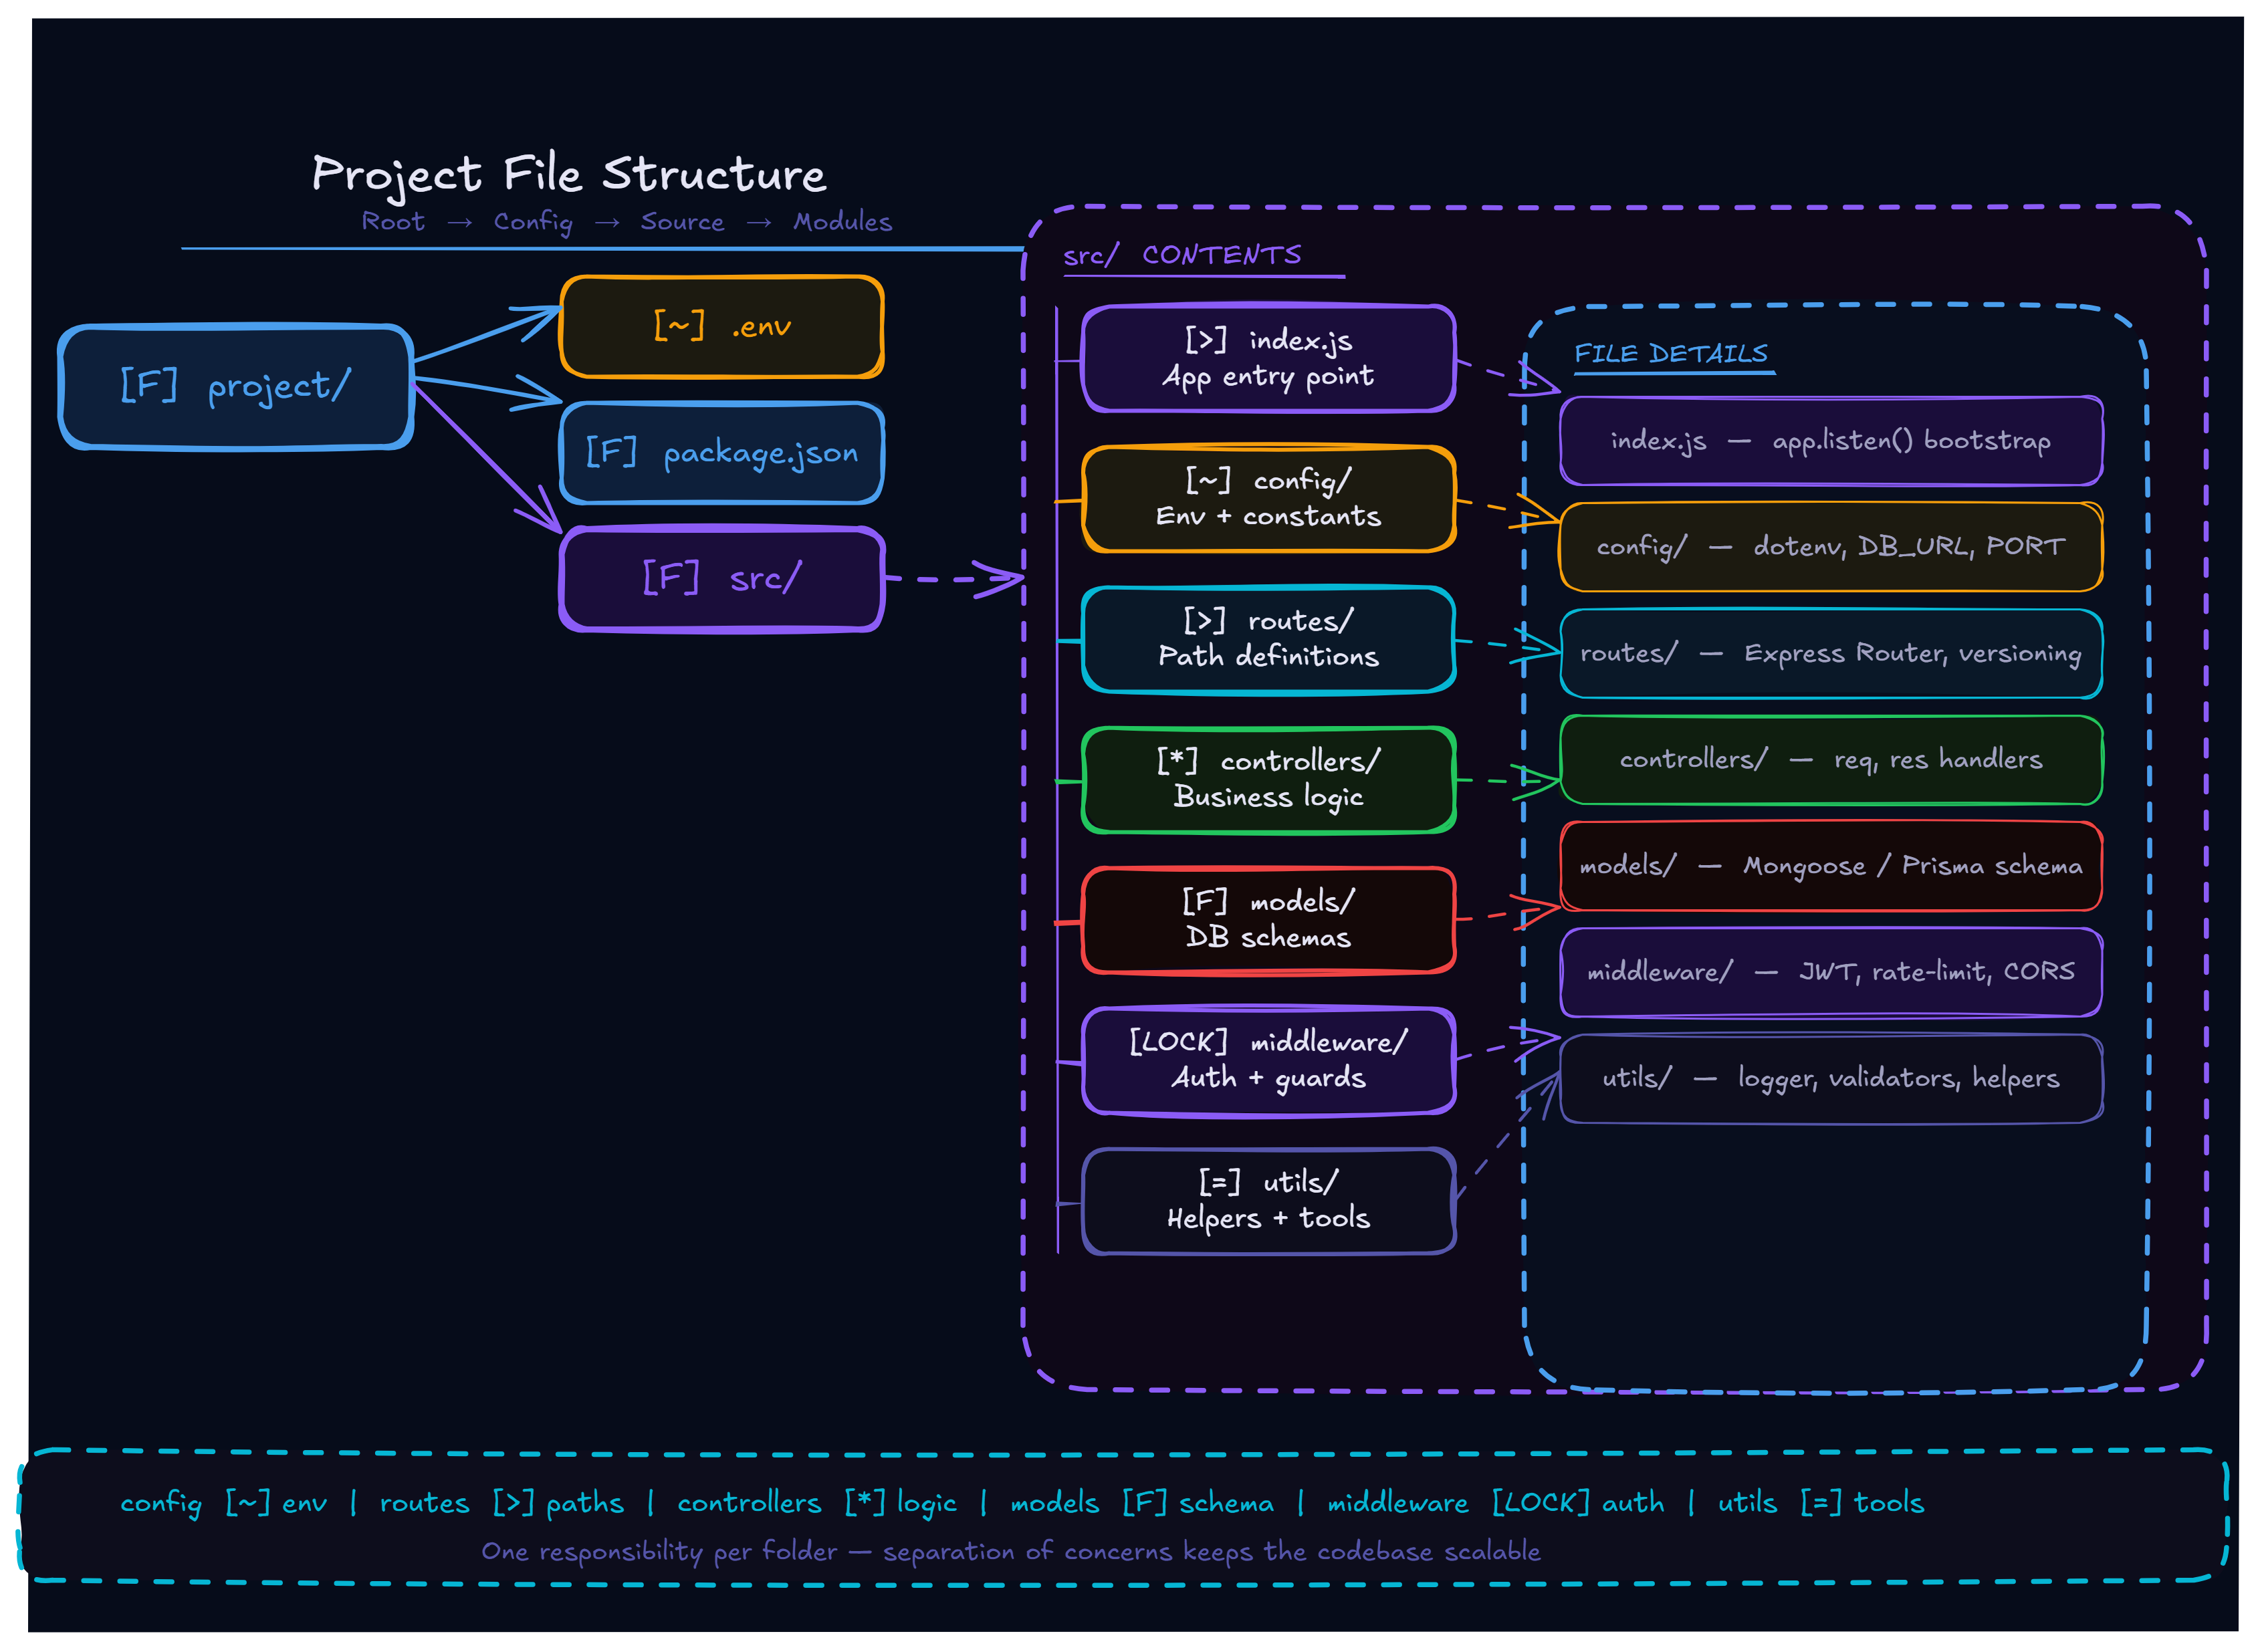Viewport: 2260px width, 1652px height.
Task: Click legend entry config [~] env
Action: click(223, 1503)
